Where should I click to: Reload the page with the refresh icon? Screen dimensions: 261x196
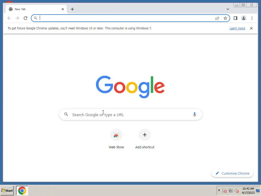[25, 18]
